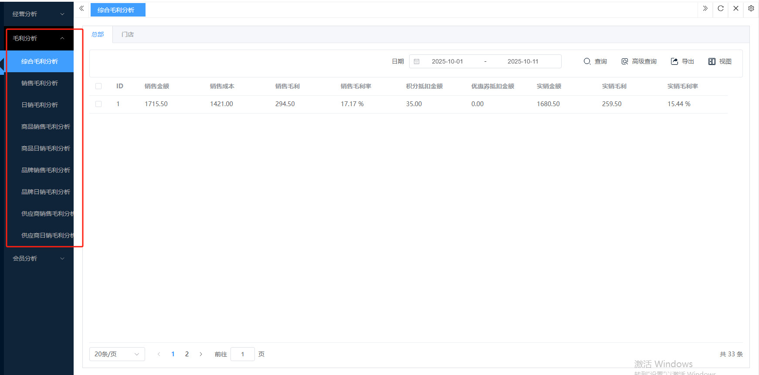The height and width of the screenshot is (375, 759).
Task: Collapse sidebar with double left arrow
Action: click(x=81, y=8)
